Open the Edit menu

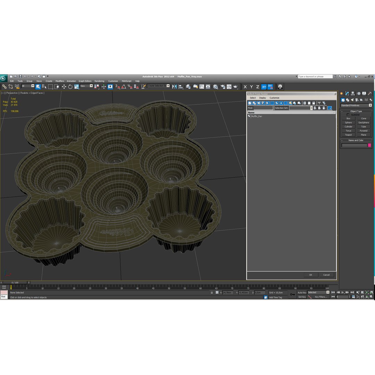(12, 81)
